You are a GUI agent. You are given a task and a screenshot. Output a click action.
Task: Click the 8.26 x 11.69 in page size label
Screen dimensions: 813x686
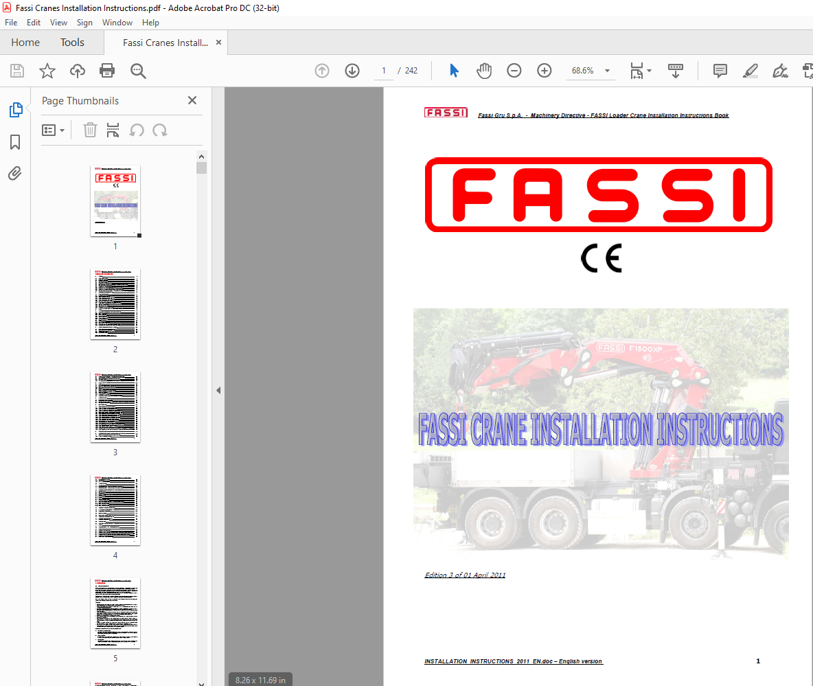click(260, 680)
